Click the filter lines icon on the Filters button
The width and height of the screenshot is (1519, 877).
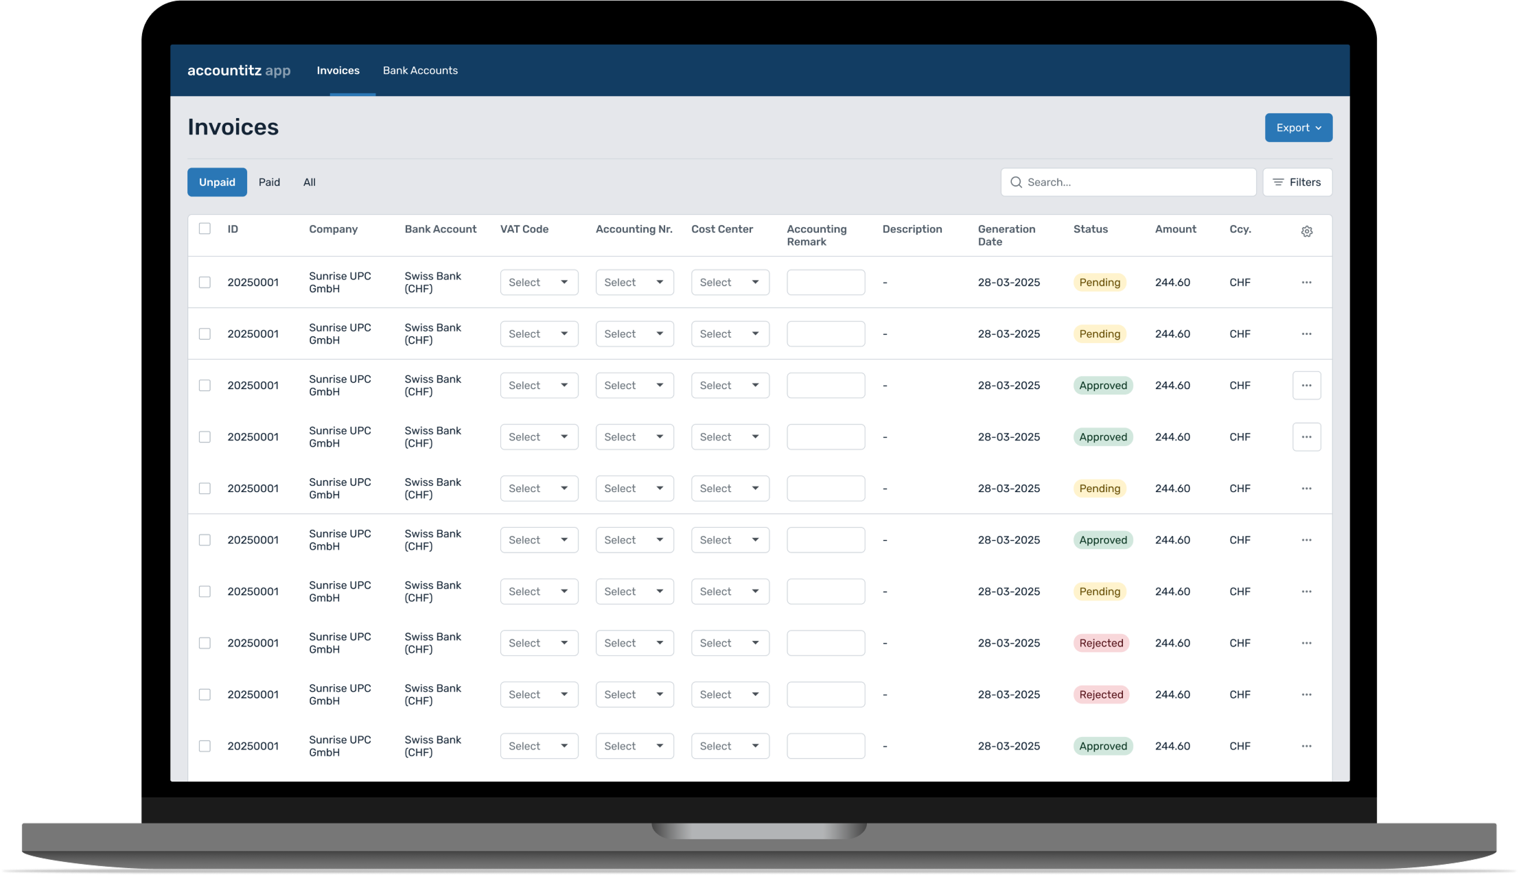1278,183
